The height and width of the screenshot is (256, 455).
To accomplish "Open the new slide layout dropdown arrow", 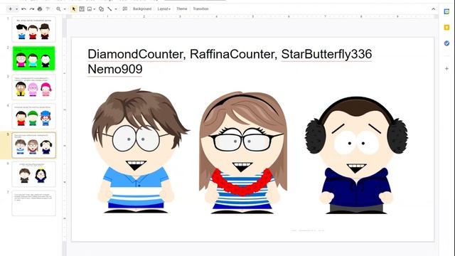I will [x=16, y=9].
